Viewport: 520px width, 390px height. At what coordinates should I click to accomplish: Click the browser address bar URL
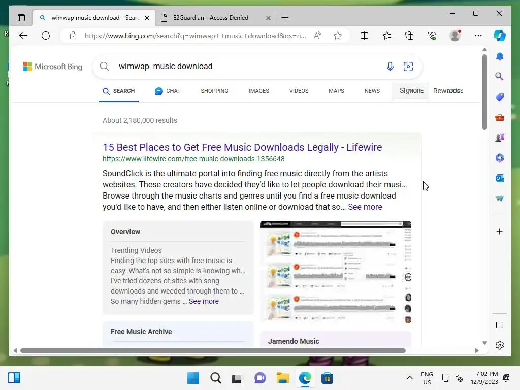(196, 36)
